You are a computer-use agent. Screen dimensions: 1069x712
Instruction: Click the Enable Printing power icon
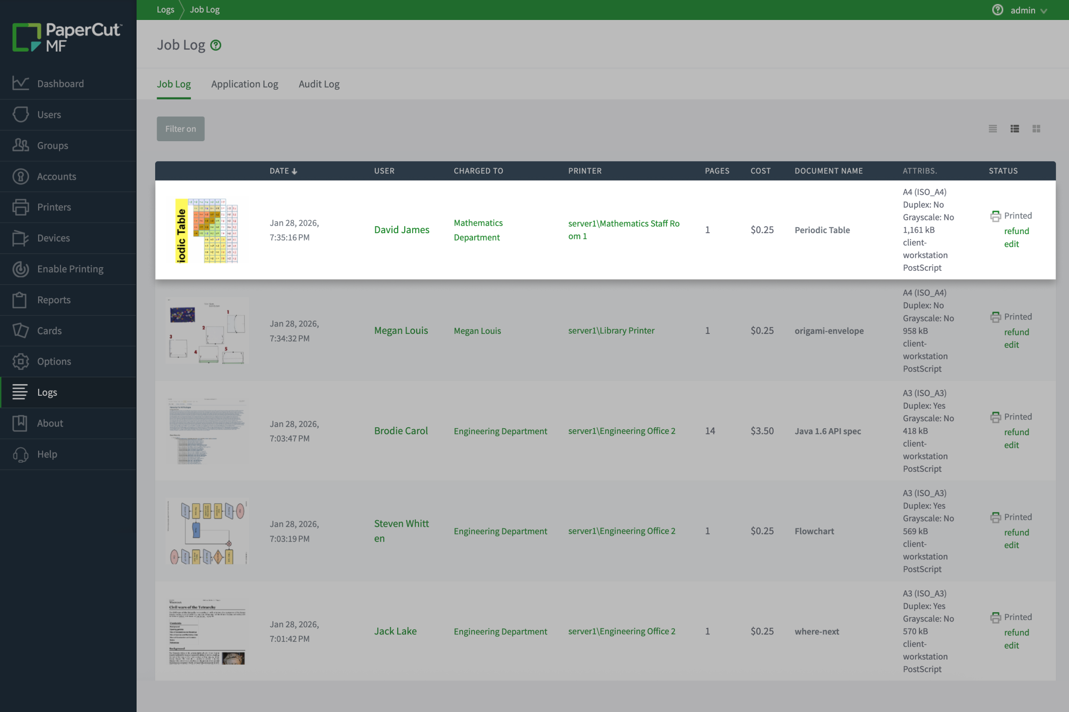coord(20,269)
